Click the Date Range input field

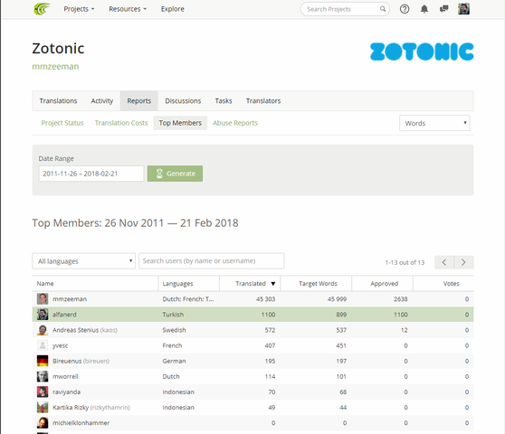tap(91, 174)
